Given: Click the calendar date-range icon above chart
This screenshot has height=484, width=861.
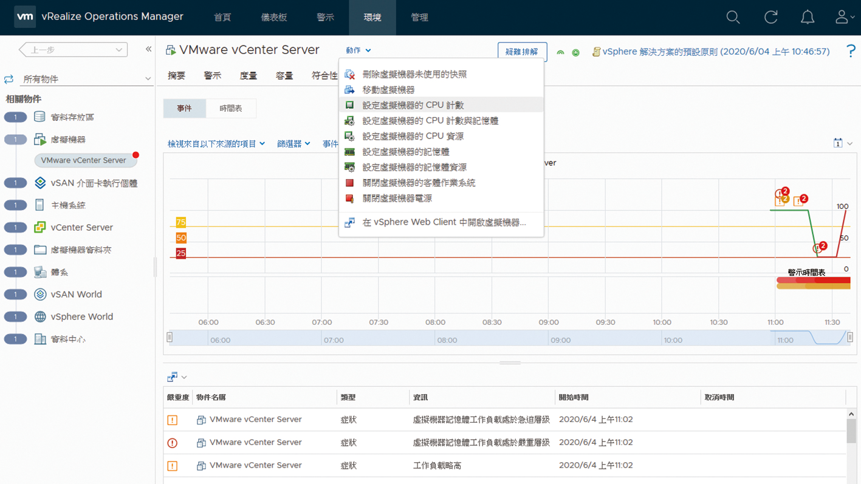Looking at the screenshot, I should click(x=838, y=143).
